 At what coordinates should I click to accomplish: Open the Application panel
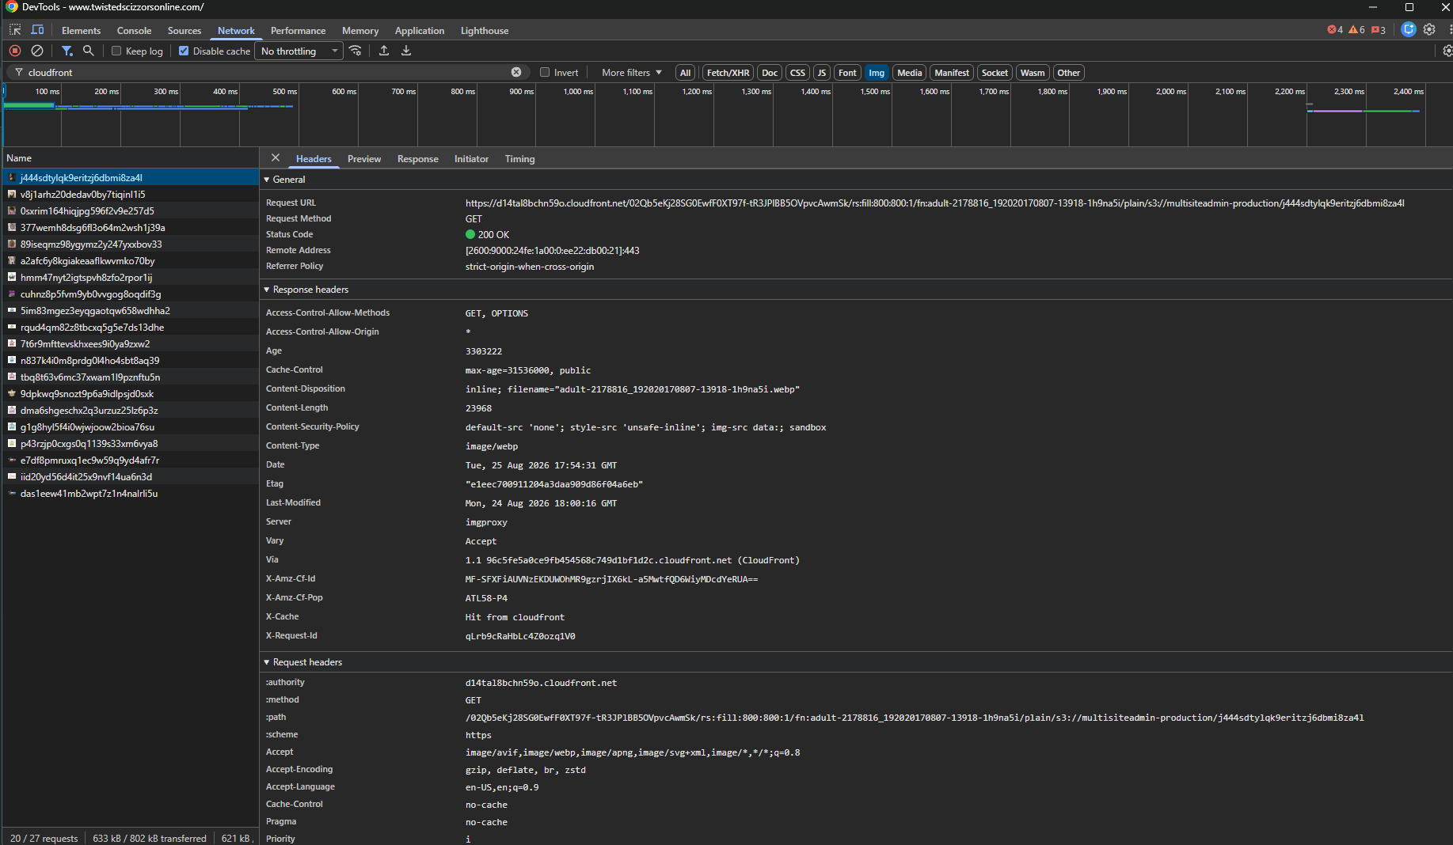(x=420, y=31)
